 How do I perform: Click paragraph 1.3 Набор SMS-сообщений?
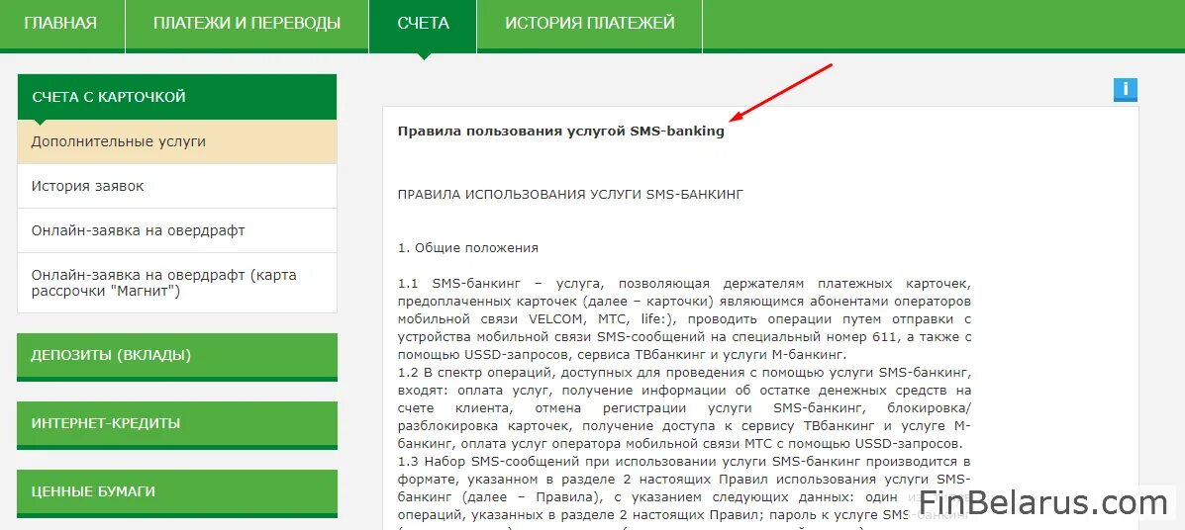coord(684,490)
